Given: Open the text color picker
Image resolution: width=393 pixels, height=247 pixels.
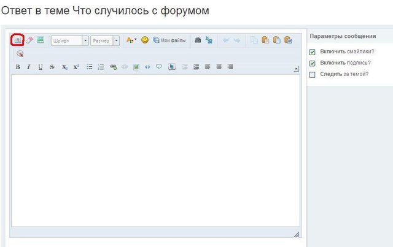Looking at the screenshot, I should coord(131,40).
